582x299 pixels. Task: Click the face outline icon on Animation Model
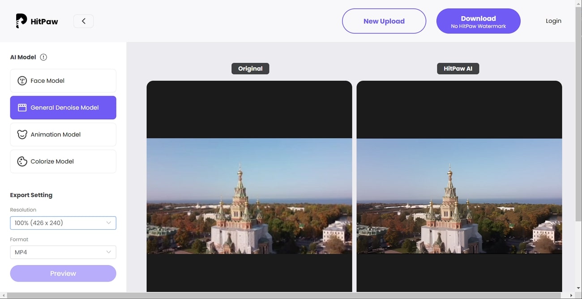(22, 134)
